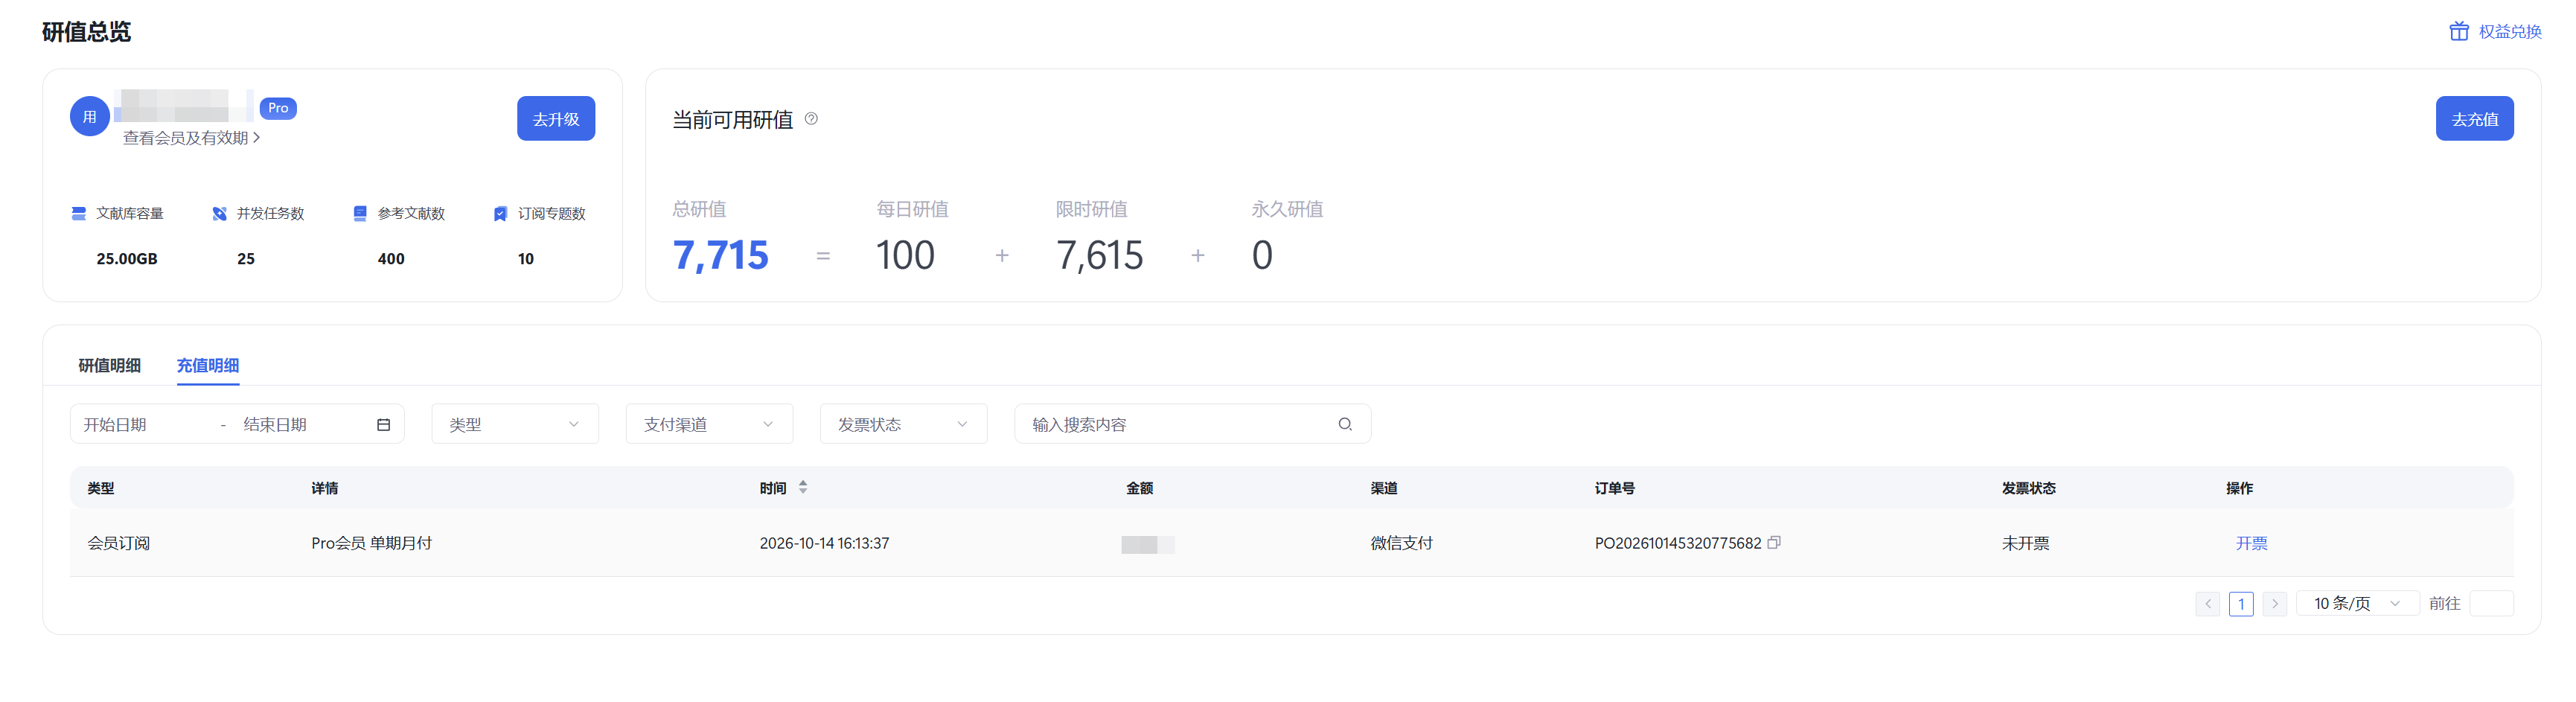Click the timestamp 2026-10-14 16:13:37
This screenshot has height=702, width=2576.
824,543
